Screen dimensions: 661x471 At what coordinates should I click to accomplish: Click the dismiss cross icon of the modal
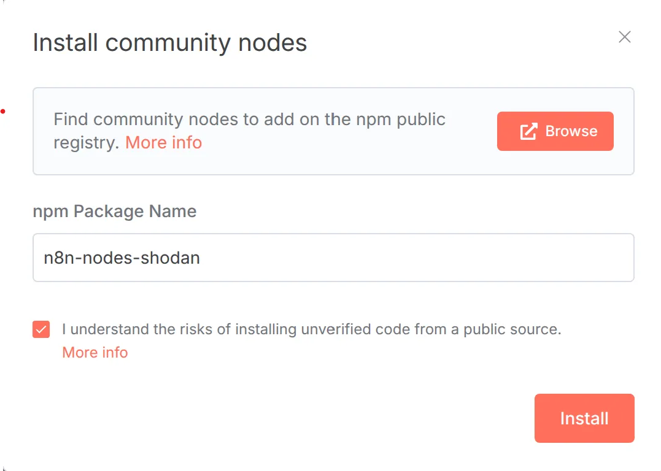coord(624,37)
